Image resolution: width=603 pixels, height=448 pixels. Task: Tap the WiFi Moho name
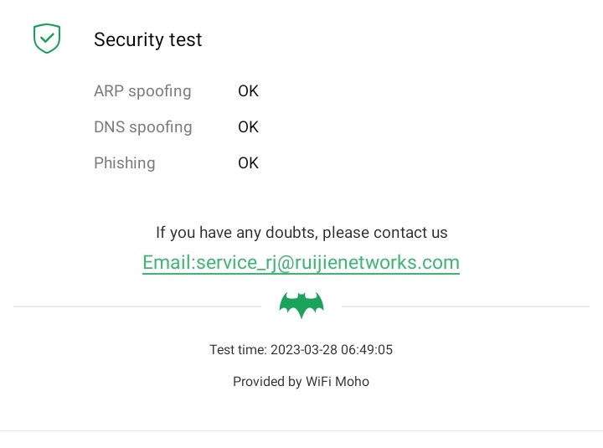[338, 381]
